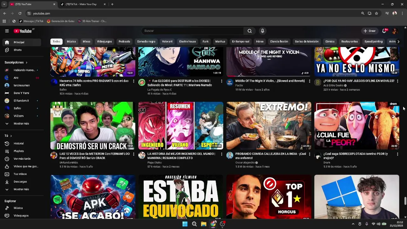Image resolution: width=407 pixels, height=229 pixels.
Task: Open options for Dram saga video
Action: click(397, 154)
